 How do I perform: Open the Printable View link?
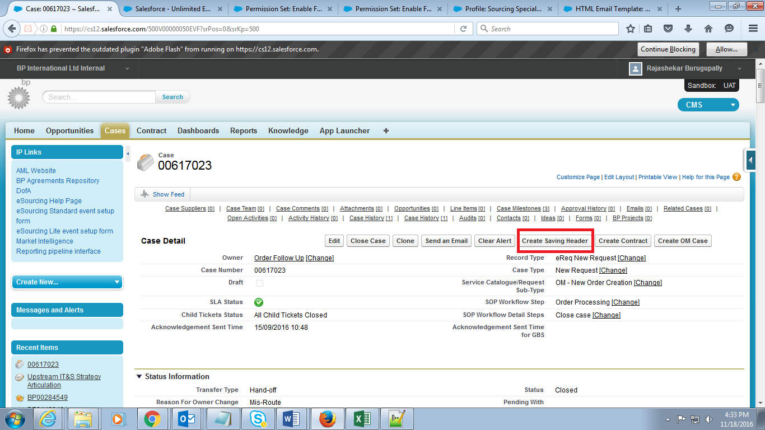(x=658, y=177)
